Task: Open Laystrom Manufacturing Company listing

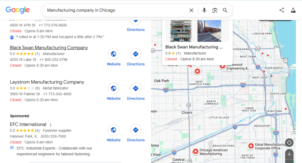Action: tap(47, 82)
